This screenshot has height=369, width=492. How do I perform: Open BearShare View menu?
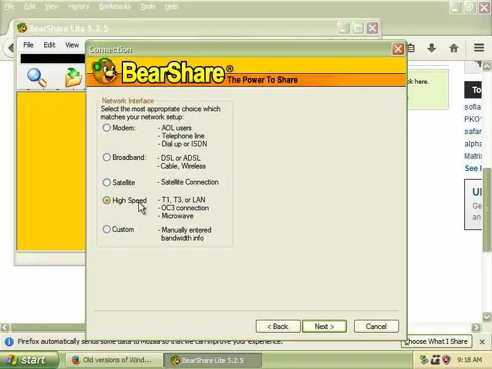point(72,45)
